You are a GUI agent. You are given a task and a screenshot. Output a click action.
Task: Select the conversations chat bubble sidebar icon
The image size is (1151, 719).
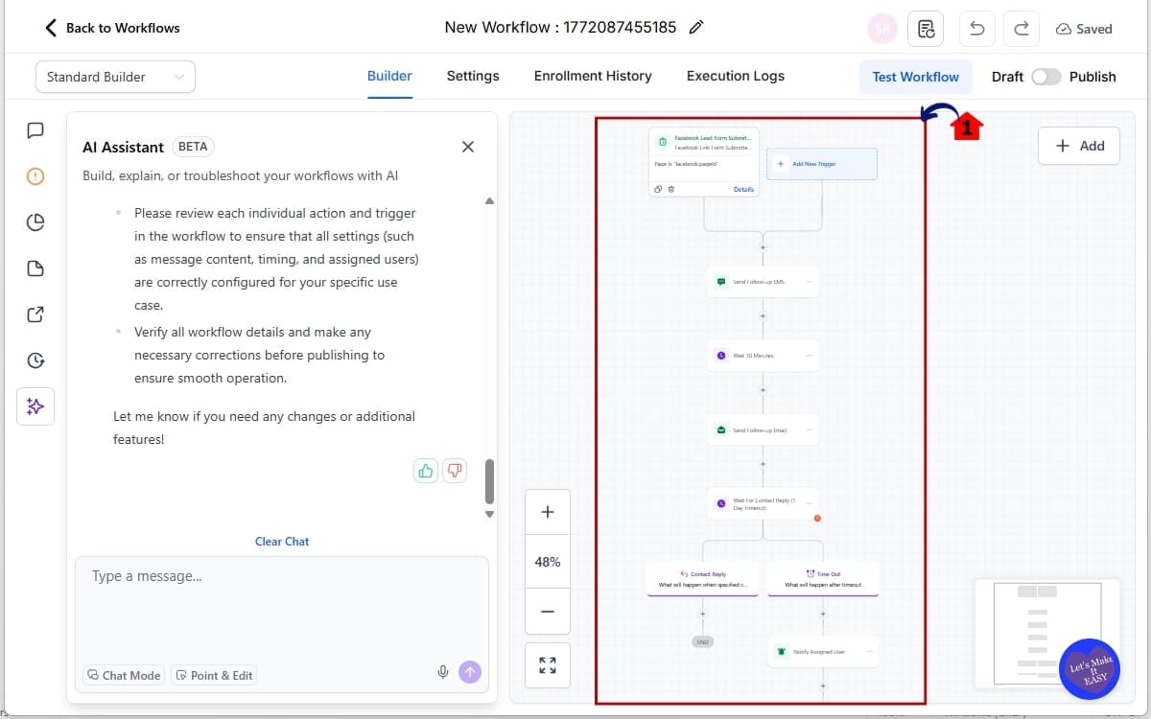point(35,129)
